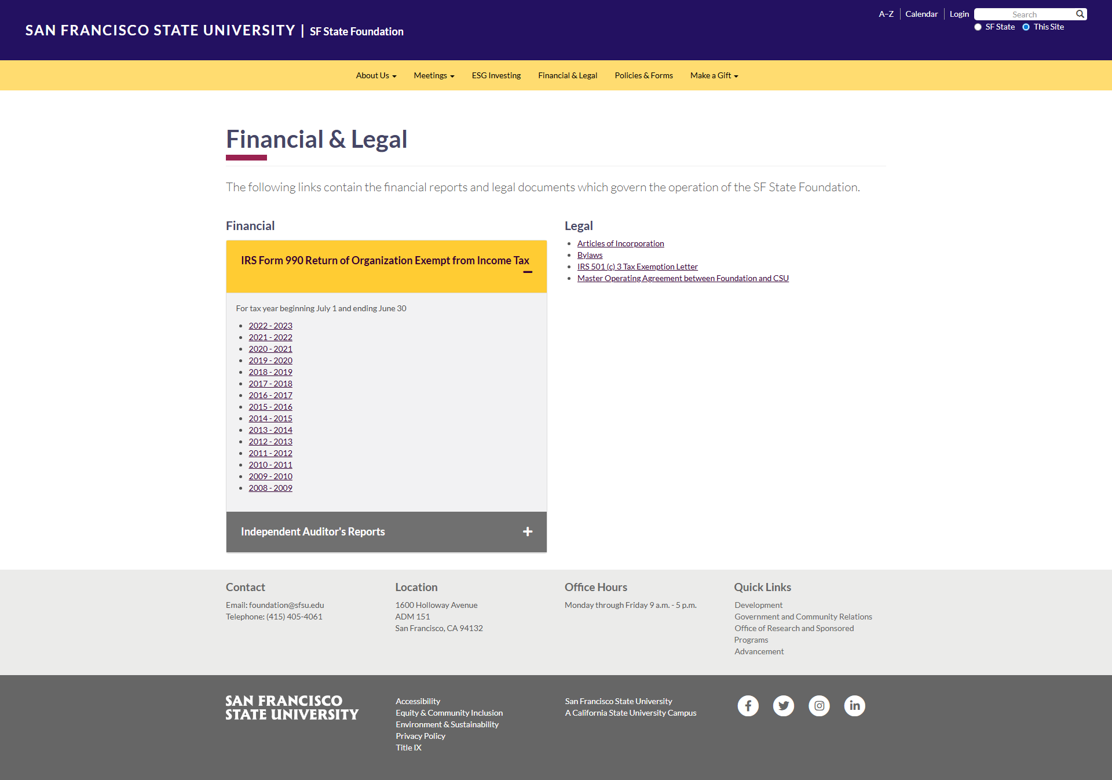This screenshot has height=780, width=1112.
Task: Open the Make a Gift dropdown menu
Action: point(714,75)
